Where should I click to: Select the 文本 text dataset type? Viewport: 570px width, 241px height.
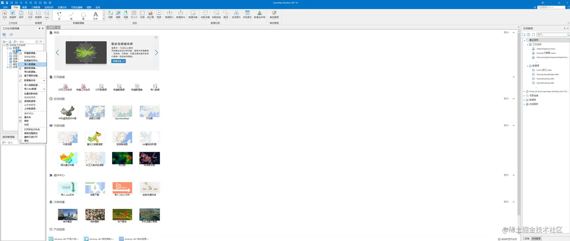(95, 15)
